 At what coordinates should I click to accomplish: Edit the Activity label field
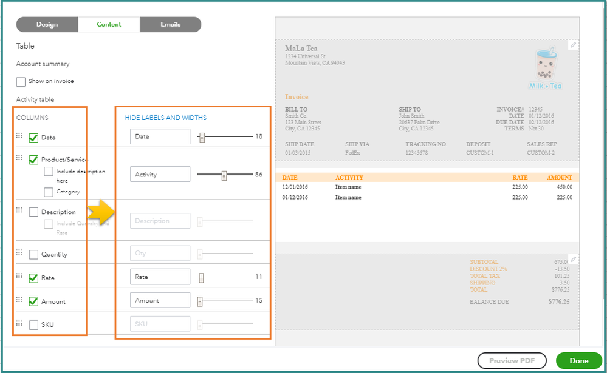[x=160, y=174]
